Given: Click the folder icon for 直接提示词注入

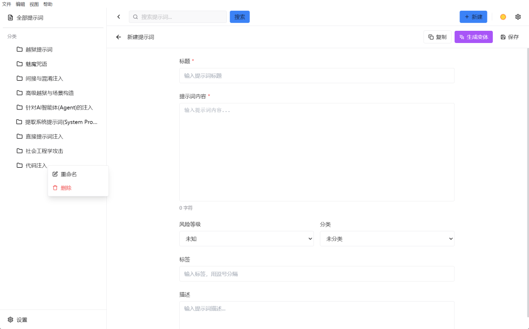Looking at the screenshot, I should point(20,136).
